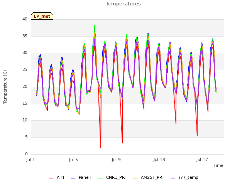
Task: Toggle AM25T_PRT series in the legend
Action: pyautogui.click(x=149, y=178)
